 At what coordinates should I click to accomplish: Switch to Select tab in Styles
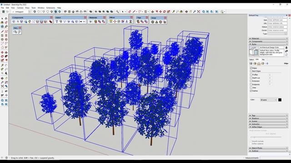251,60
